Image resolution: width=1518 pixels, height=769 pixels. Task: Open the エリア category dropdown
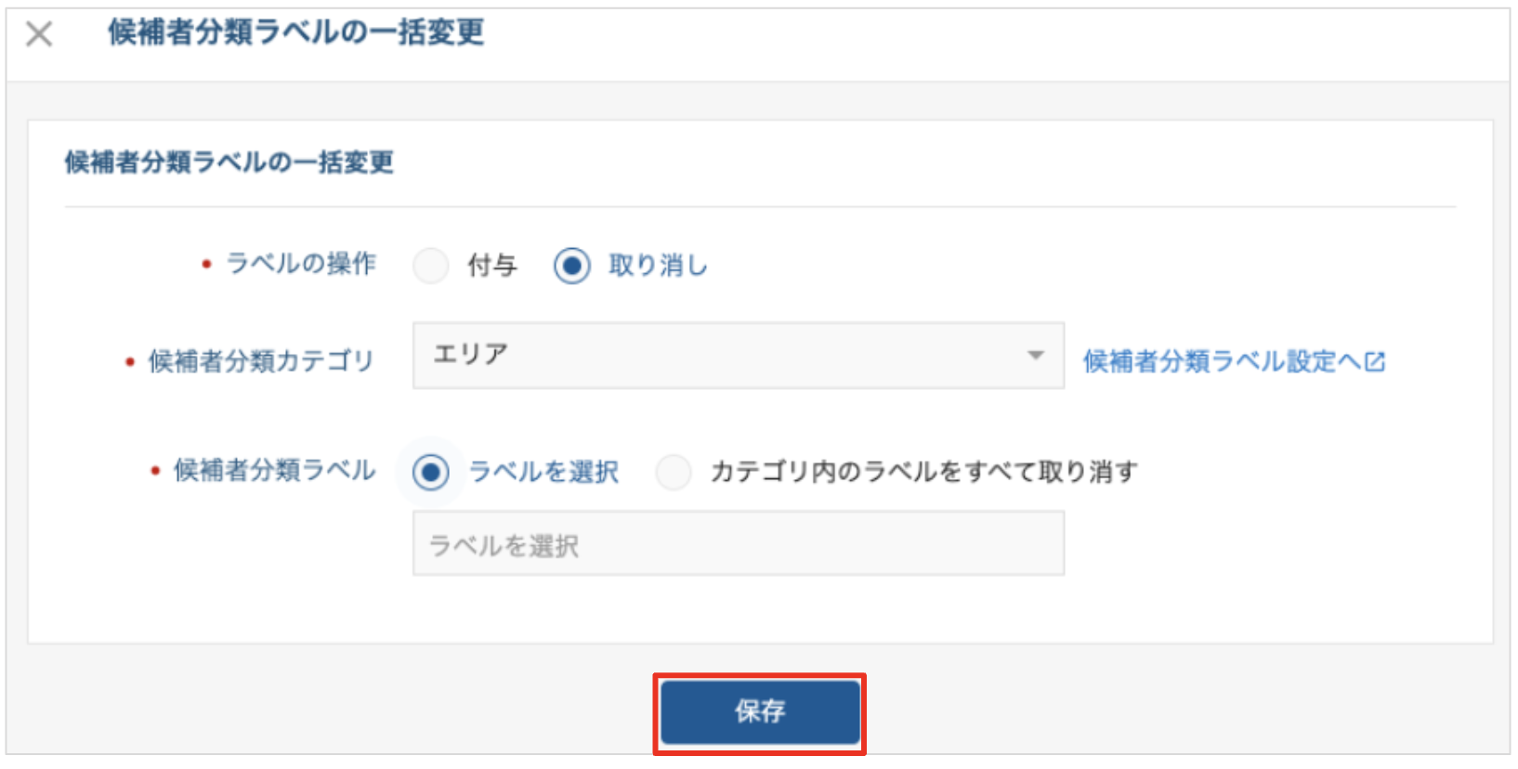click(725, 355)
